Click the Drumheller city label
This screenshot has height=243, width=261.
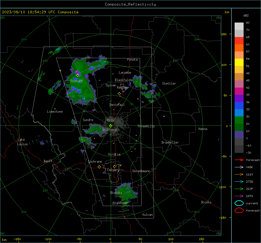(x=170, y=142)
